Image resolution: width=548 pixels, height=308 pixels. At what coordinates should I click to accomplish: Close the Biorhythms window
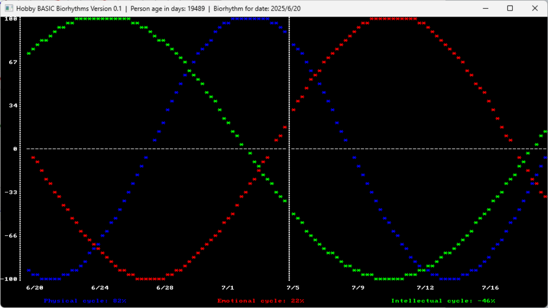point(534,9)
